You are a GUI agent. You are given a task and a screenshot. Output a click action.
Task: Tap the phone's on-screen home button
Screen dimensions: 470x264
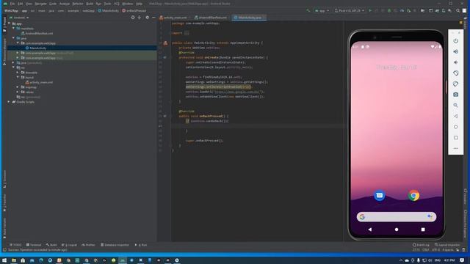(397, 230)
